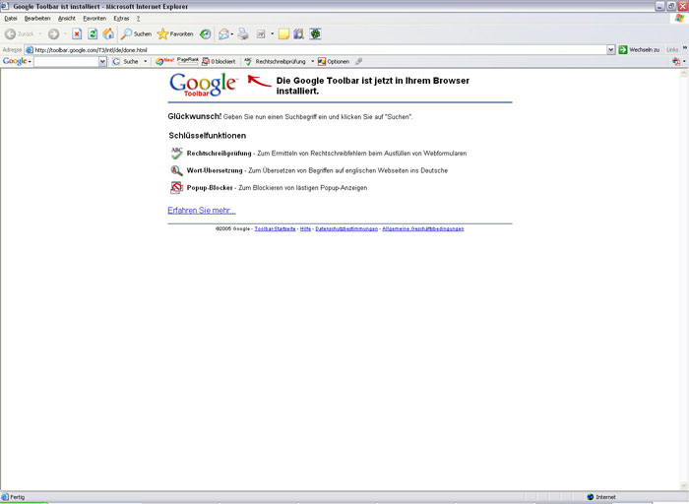Click the Hilfe footer link
Screen dimensions: 689x504
click(x=305, y=229)
